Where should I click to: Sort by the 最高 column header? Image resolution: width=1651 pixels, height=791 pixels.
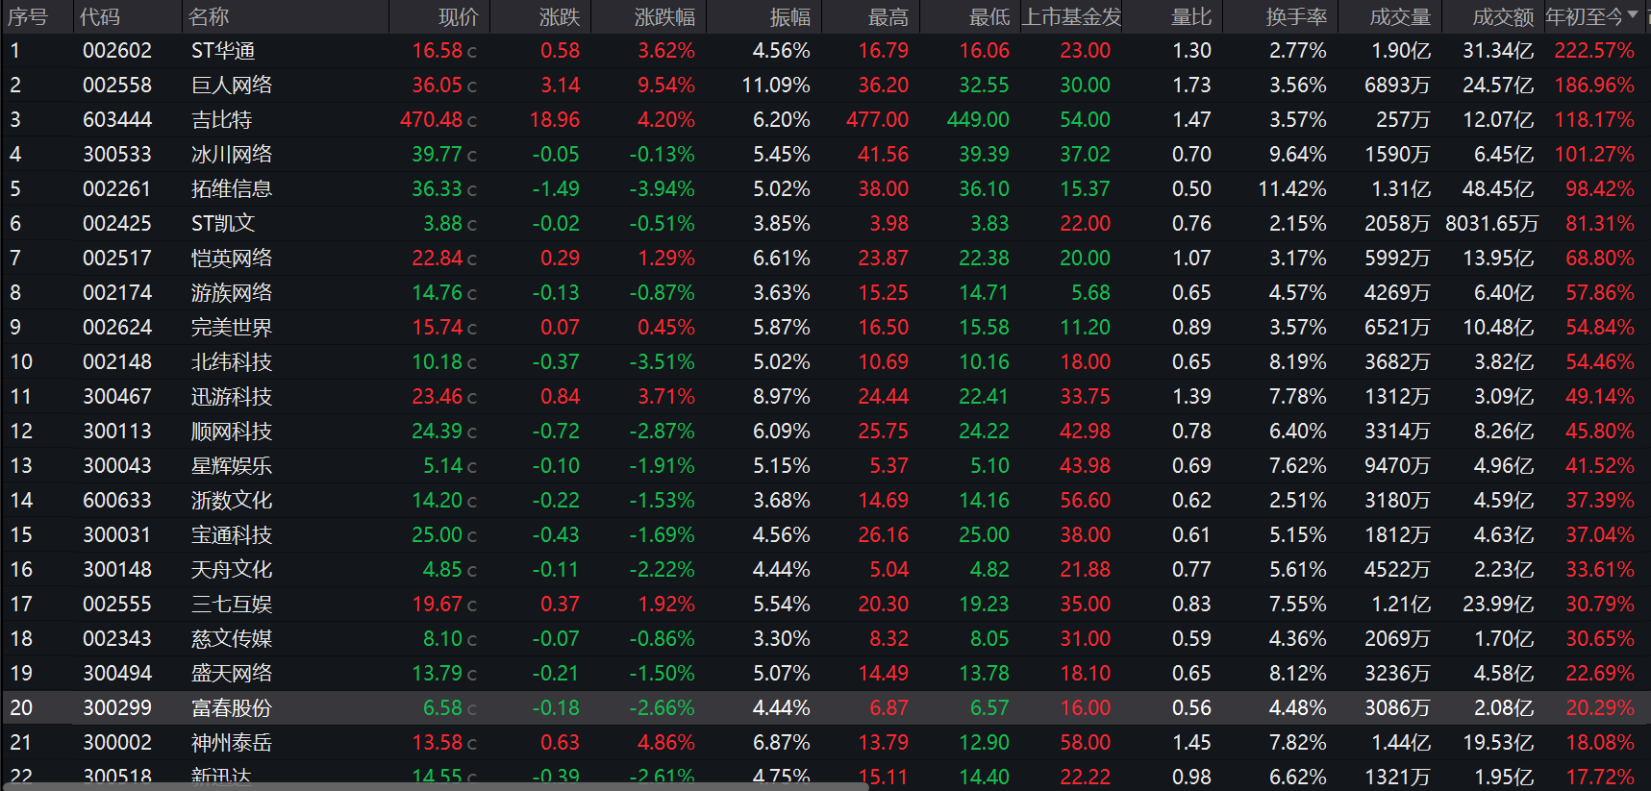[888, 16]
